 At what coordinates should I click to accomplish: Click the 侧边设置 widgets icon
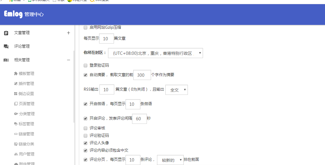16,94
